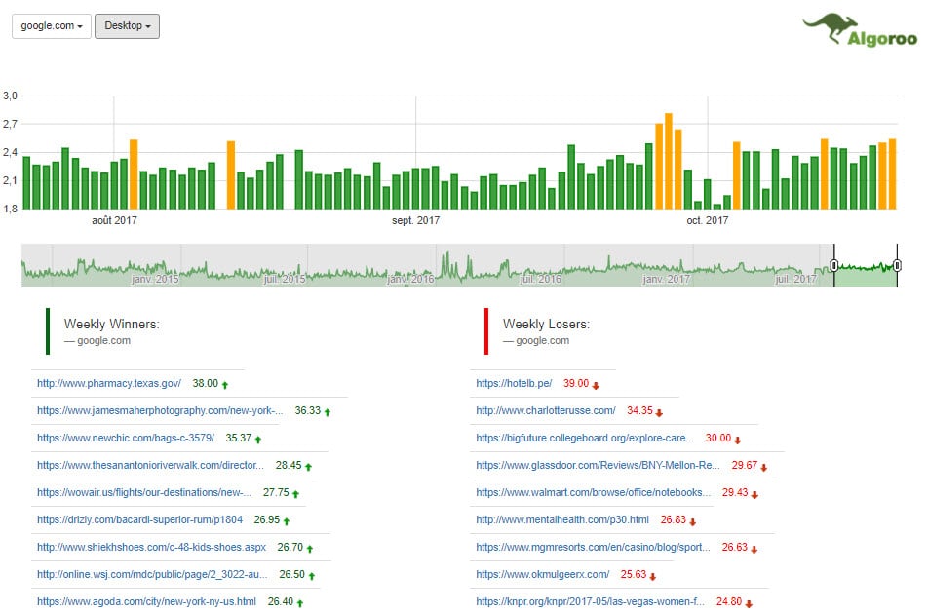Click red down arrow next to 24.80
This screenshot has width=928, height=613.
[749, 603]
